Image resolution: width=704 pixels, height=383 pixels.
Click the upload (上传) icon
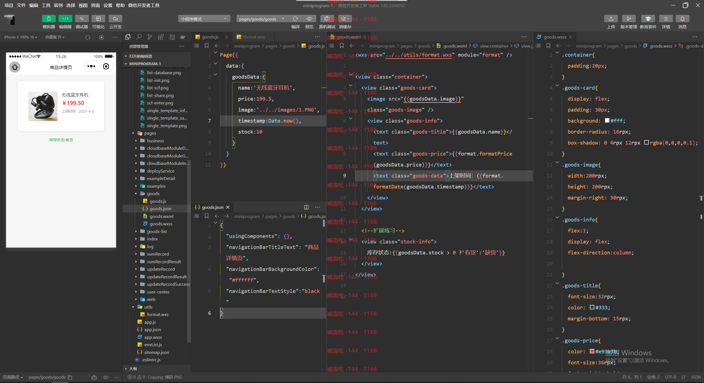click(x=611, y=19)
